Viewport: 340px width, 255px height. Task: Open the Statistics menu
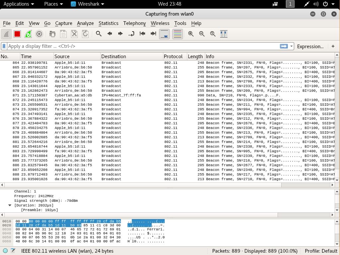[108, 23]
